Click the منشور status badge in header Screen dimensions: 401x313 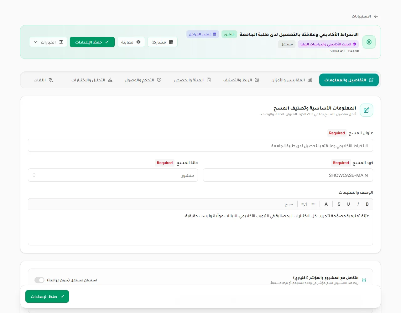(229, 34)
